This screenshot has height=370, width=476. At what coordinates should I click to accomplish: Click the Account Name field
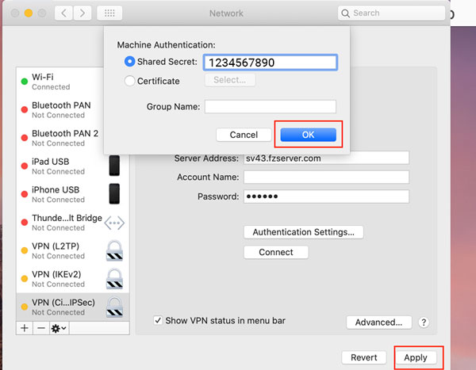coord(326,177)
